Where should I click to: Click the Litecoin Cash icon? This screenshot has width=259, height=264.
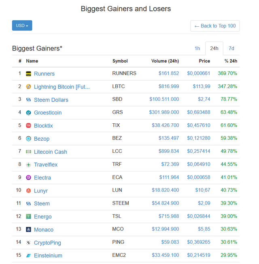click(28, 152)
